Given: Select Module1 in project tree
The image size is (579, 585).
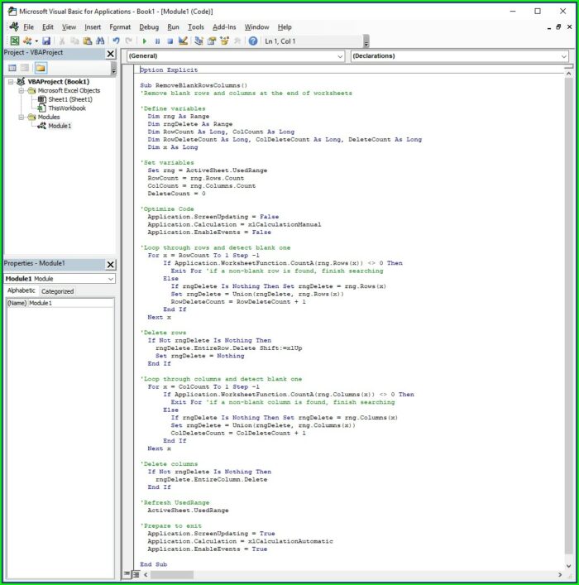Looking at the screenshot, I should [x=60, y=126].
